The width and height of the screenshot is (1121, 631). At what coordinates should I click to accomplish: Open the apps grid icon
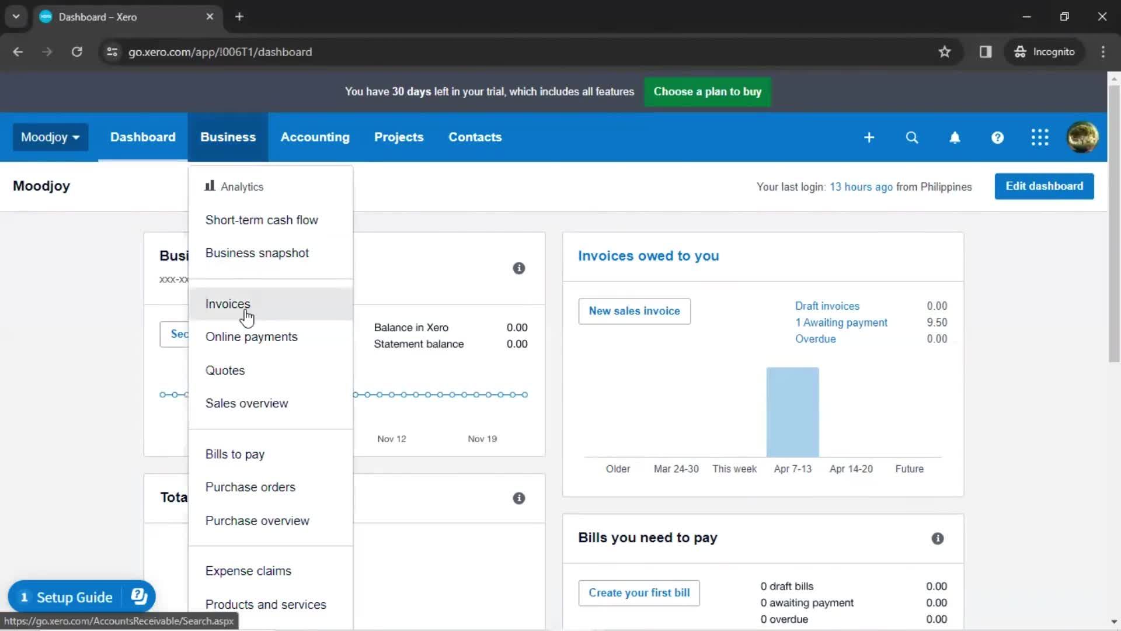click(1040, 137)
